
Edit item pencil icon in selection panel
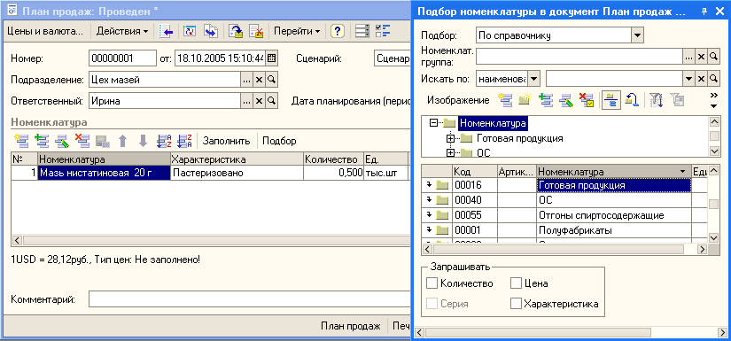click(x=565, y=100)
